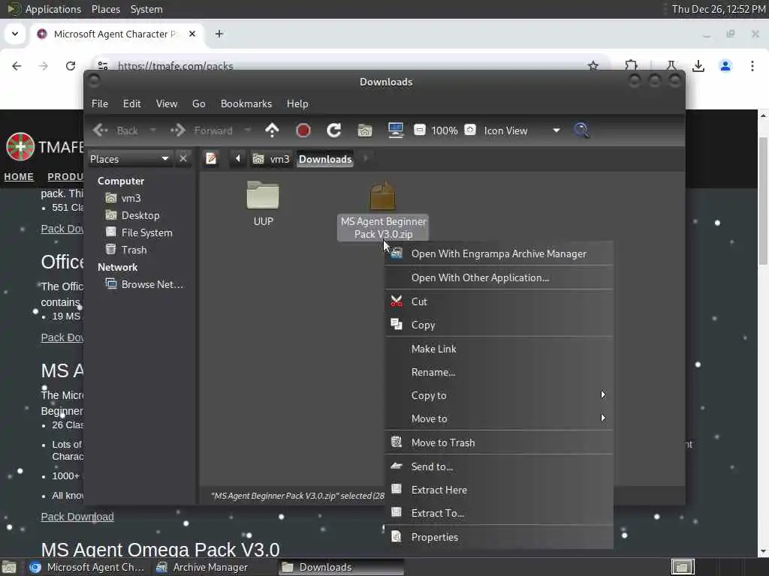Reload the Chrome page
The width and height of the screenshot is (769, 576).
(71, 66)
